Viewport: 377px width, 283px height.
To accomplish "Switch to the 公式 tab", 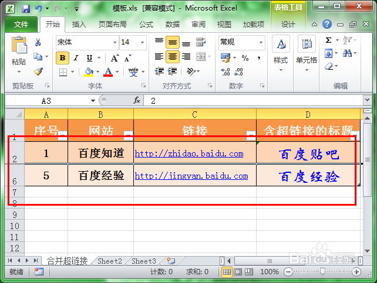I will [146, 25].
